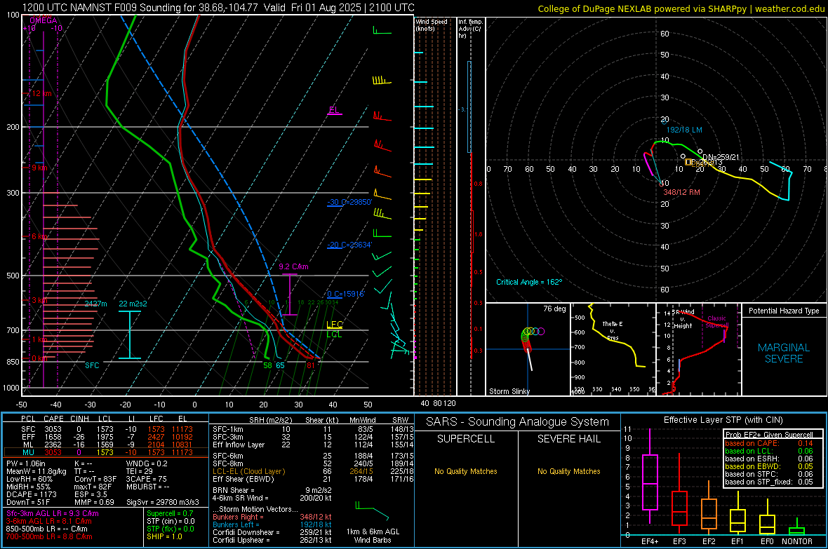This screenshot has width=828, height=549.
Task: Click the 'ConvT = 83F' value
Action: (95, 479)
